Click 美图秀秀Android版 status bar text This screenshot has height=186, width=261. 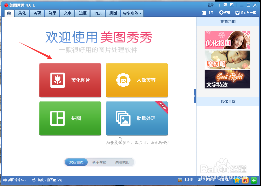click(35, 180)
